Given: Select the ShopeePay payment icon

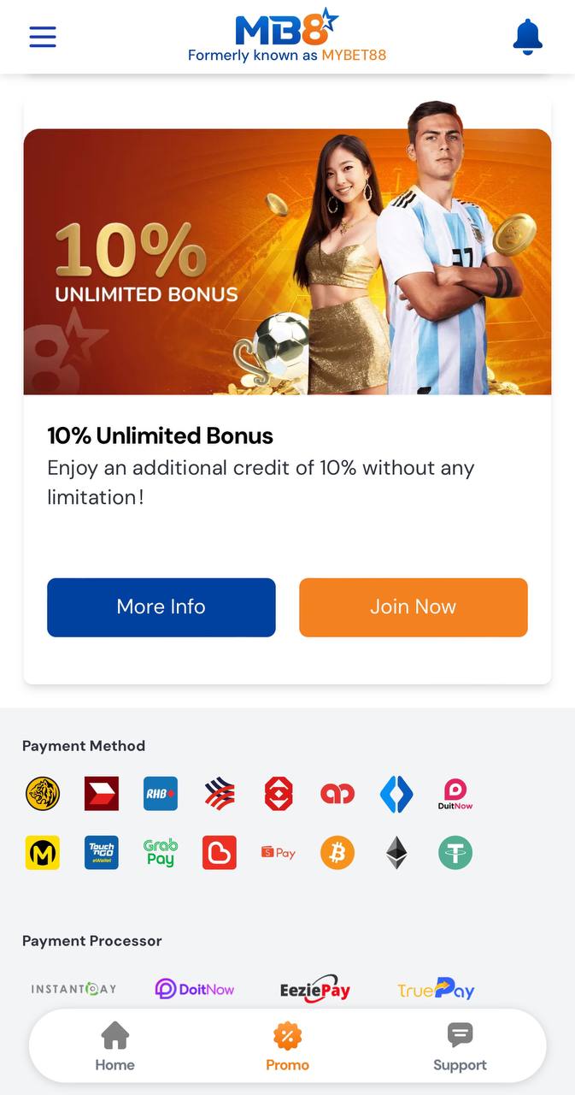Looking at the screenshot, I should tap(279, 853).
